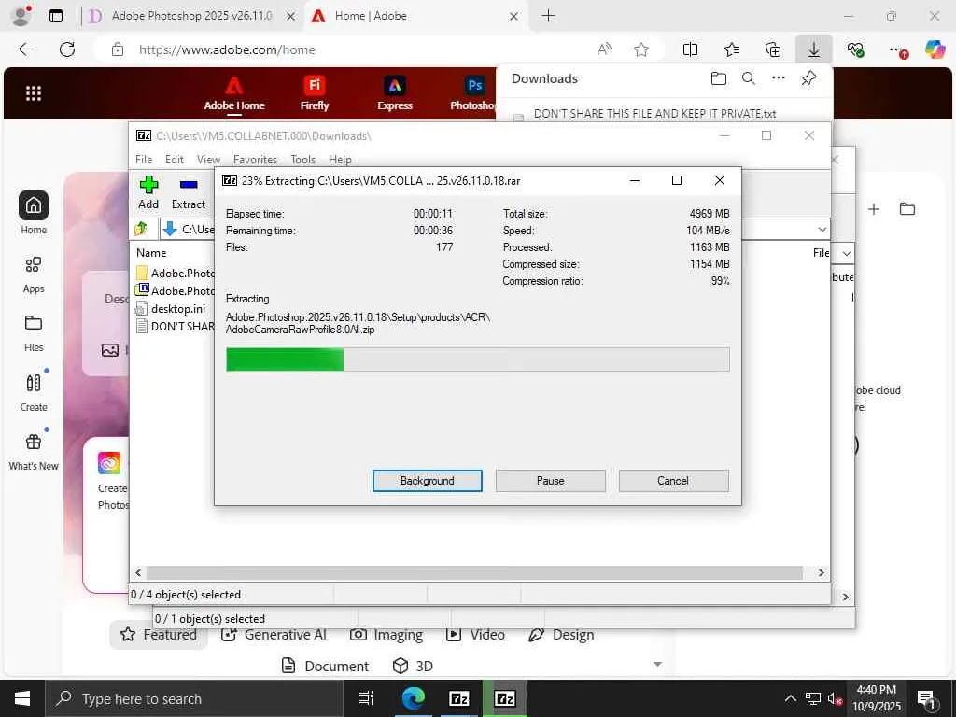Select the Generative AI category

[x=274, y=635]
